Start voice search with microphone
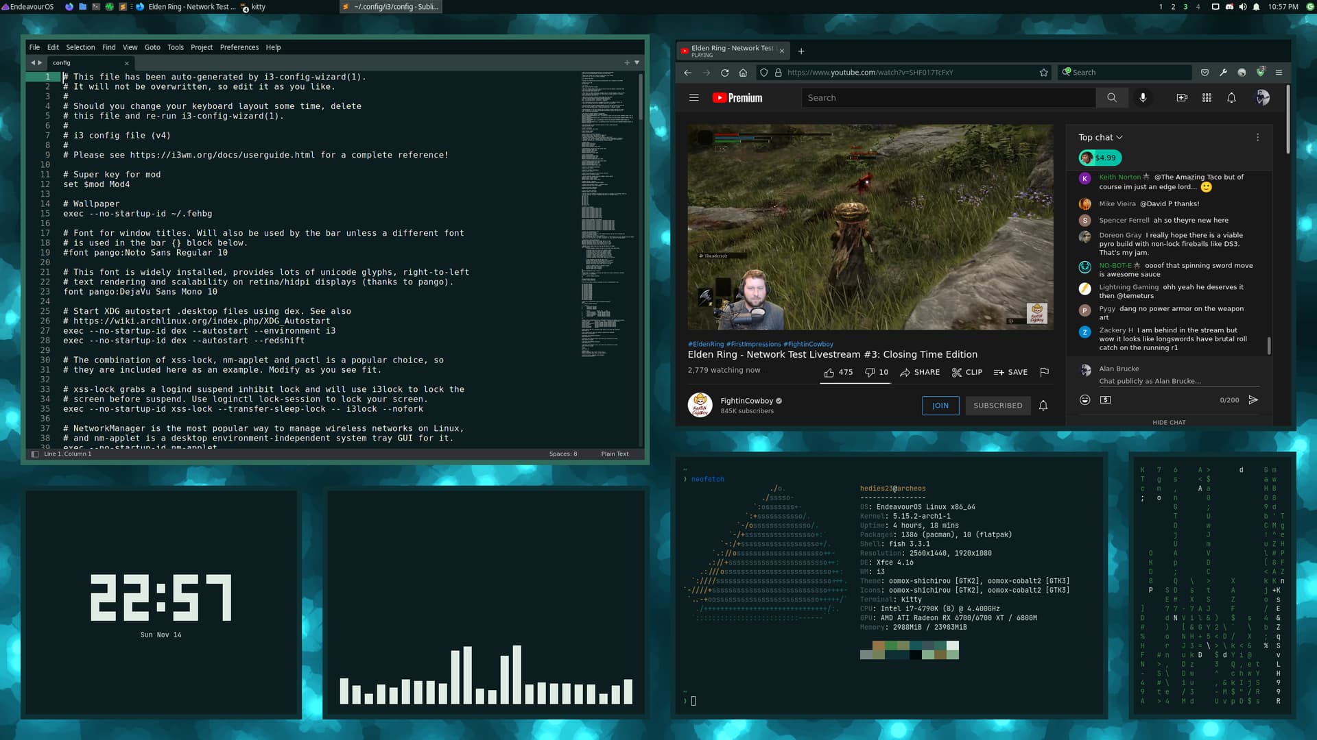This screenshot has height=740, width=1317. 1143,98
